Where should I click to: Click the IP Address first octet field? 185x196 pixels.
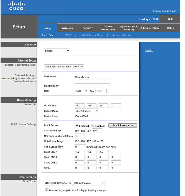(x=80, y=105)
